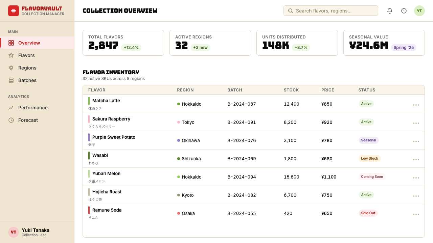This screenshot has height=243, width=433.
Task: Open Wasabi row more-options ellipsis
Action: (x=416, y=159)
